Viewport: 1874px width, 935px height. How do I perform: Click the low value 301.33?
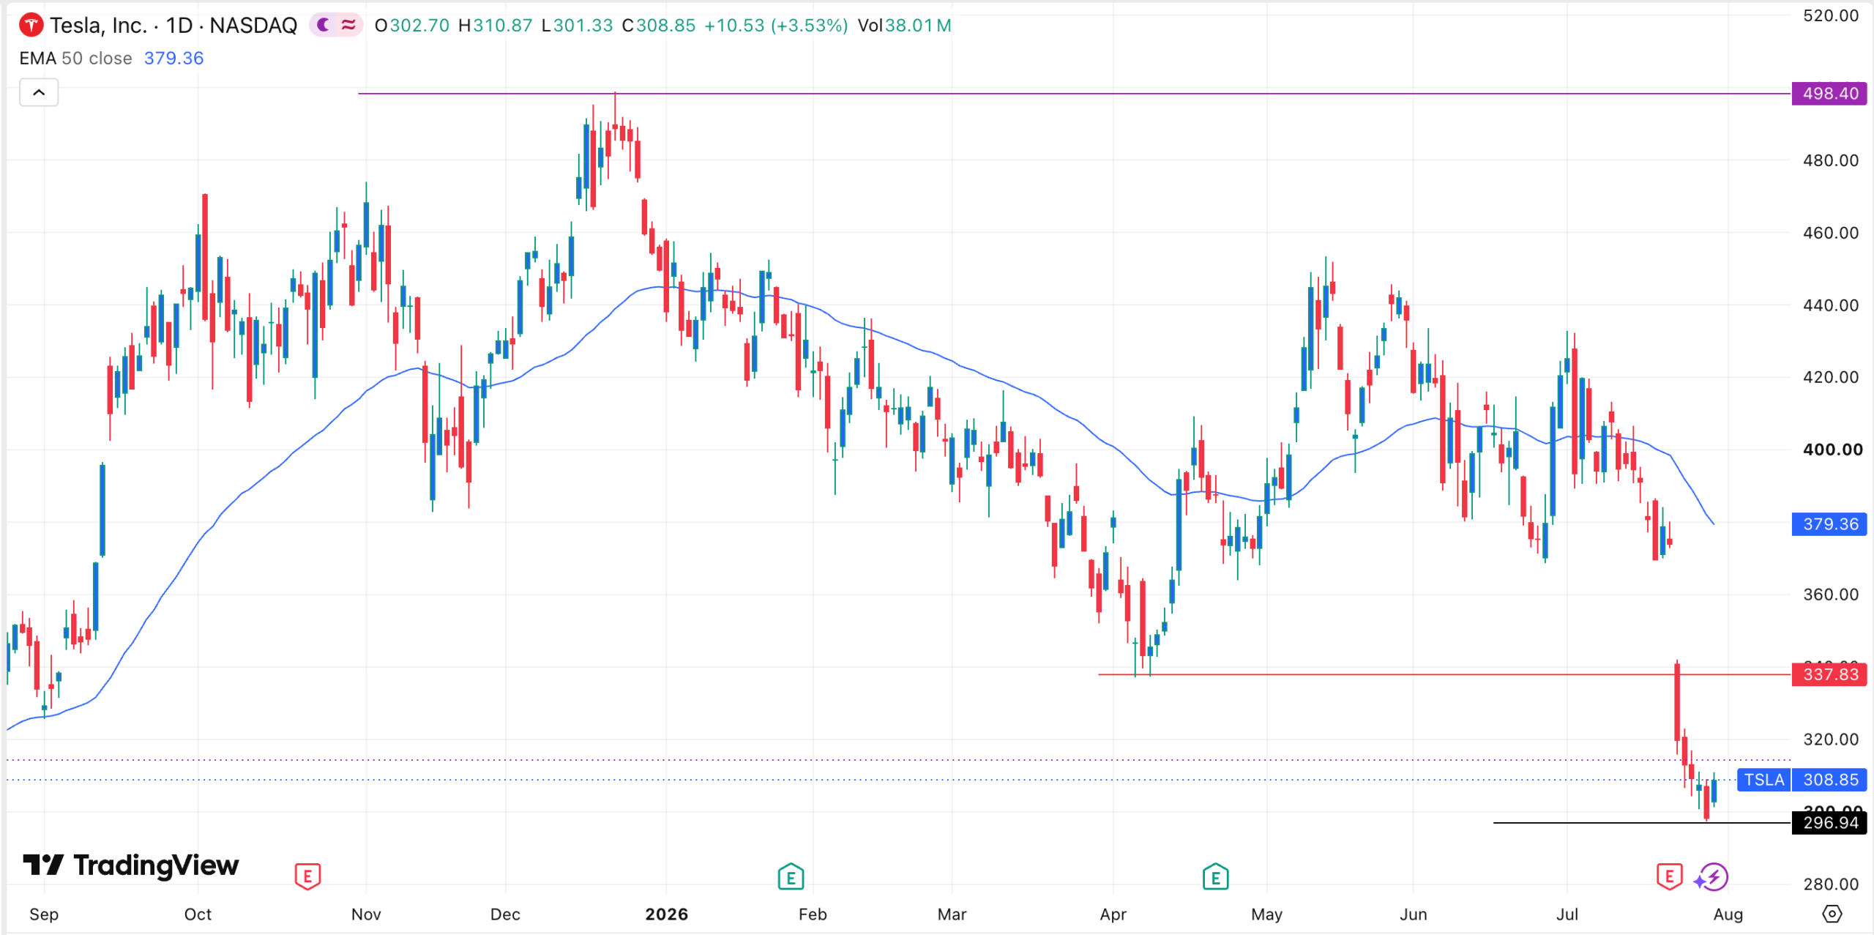(583, 26)
